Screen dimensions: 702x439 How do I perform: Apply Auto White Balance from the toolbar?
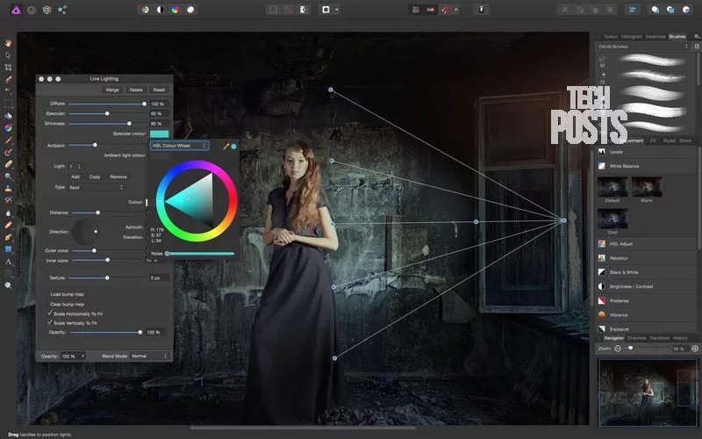point(190,10)
